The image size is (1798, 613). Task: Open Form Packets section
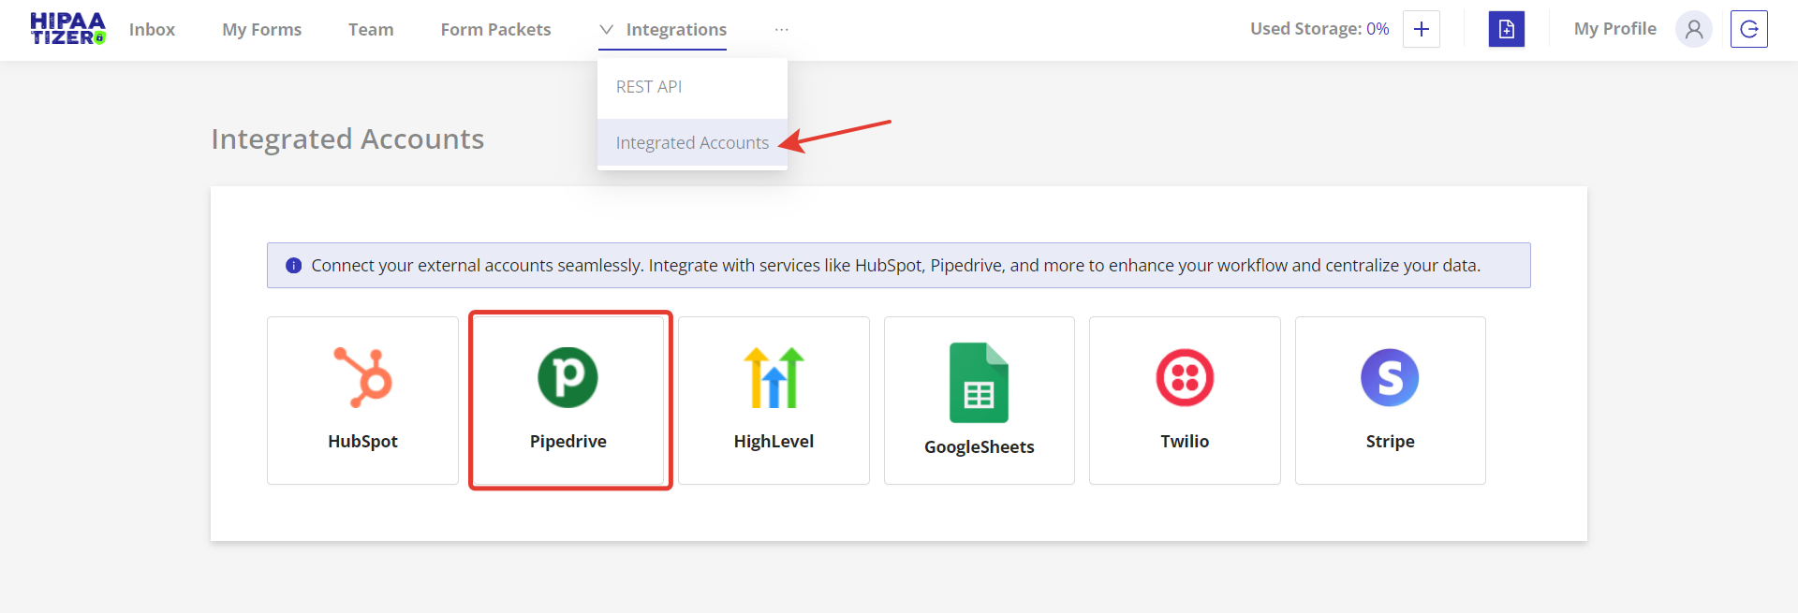[x=495, y=30]
